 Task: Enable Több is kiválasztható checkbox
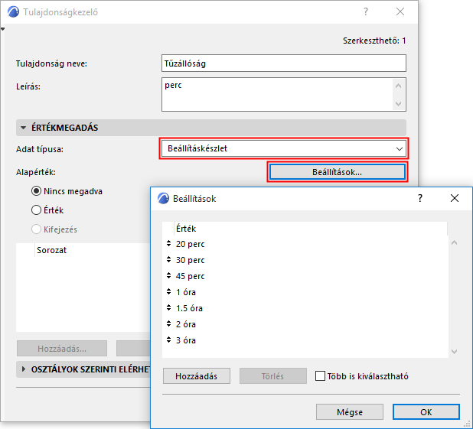320,376
